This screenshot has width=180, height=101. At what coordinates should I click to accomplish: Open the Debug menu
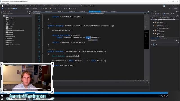(27, 6)
